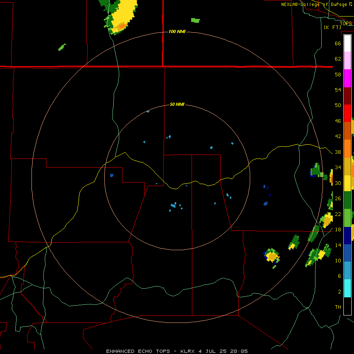
Task: Click the yellow-cored storm cell in the southeast
Action: pos(272,257)
